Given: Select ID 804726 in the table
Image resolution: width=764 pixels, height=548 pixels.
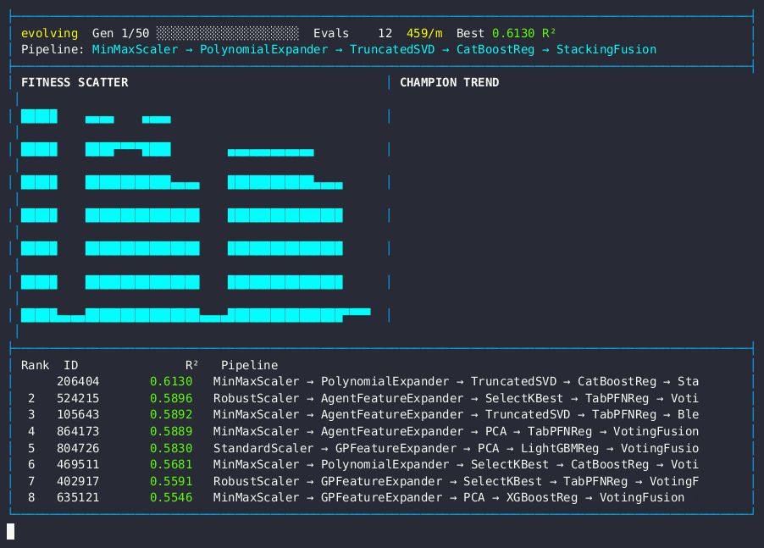Looking at the screenshot, I should pos(78,448).
